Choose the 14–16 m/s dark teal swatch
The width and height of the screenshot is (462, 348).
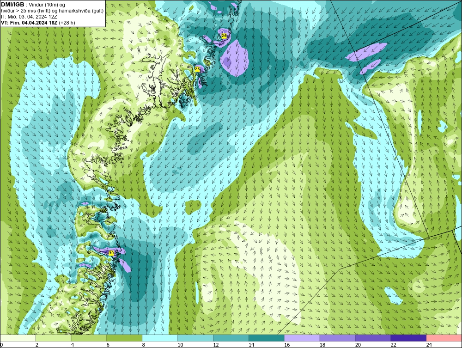coord(267,338)
